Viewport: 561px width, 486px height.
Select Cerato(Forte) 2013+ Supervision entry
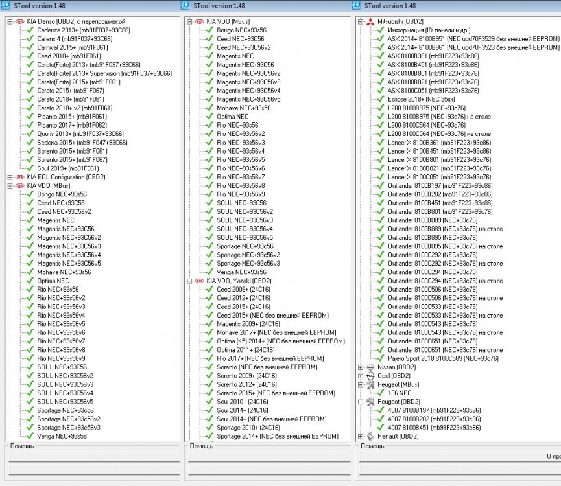pos(104,73)
